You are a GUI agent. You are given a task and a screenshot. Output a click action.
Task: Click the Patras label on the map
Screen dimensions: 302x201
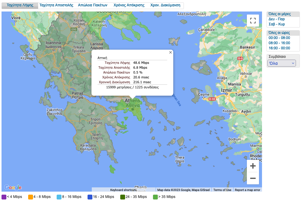pyautogui.click(x=78, y=95)
